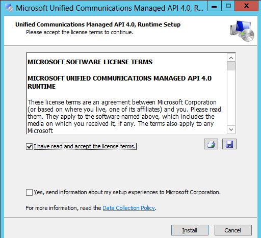Click the Cancel button

(233, 230)
